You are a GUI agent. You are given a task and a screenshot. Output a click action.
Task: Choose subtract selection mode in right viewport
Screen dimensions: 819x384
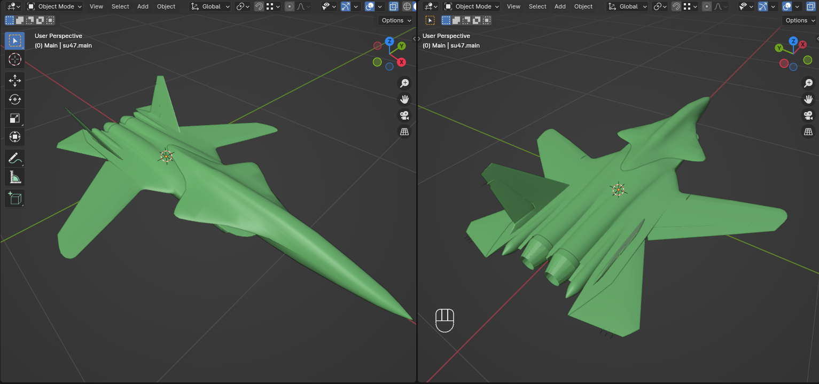tap(466, 20)
